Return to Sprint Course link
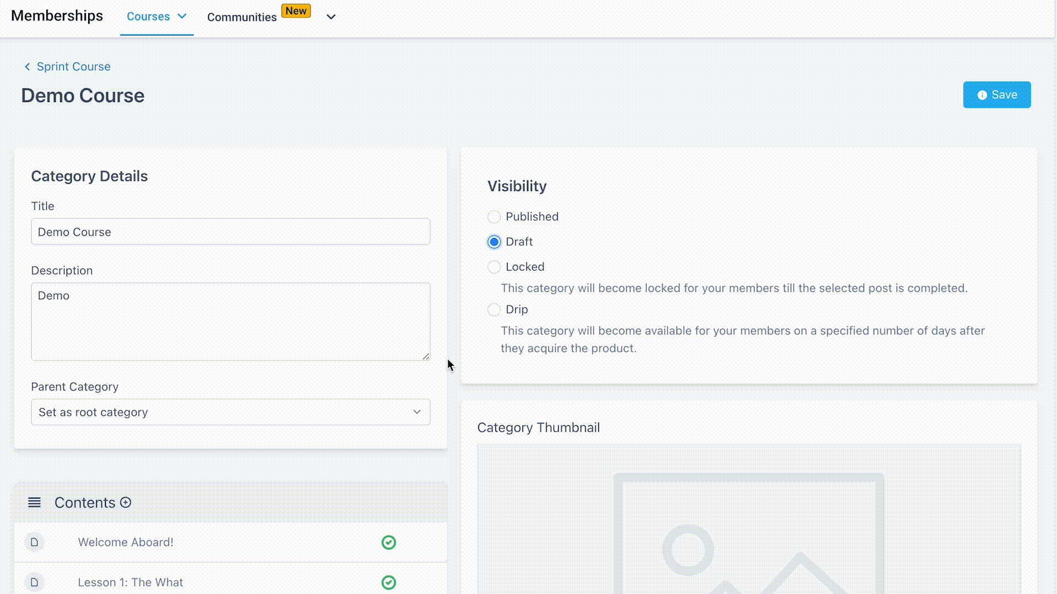1057x594 pixels. (73, 67)
